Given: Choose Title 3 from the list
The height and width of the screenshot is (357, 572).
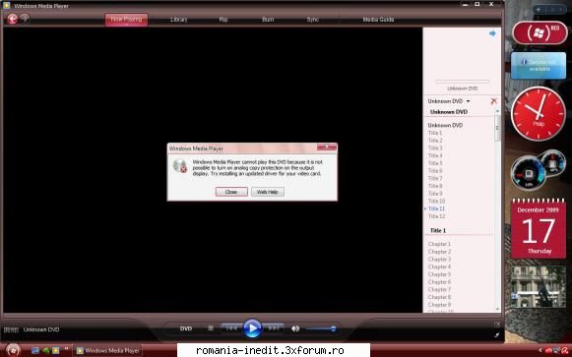Looking at the screenshot, I should (x=435, y=148).
